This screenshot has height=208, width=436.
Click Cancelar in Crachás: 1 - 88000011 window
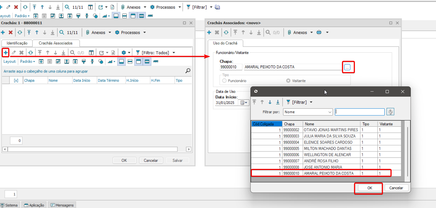point(151,160)
